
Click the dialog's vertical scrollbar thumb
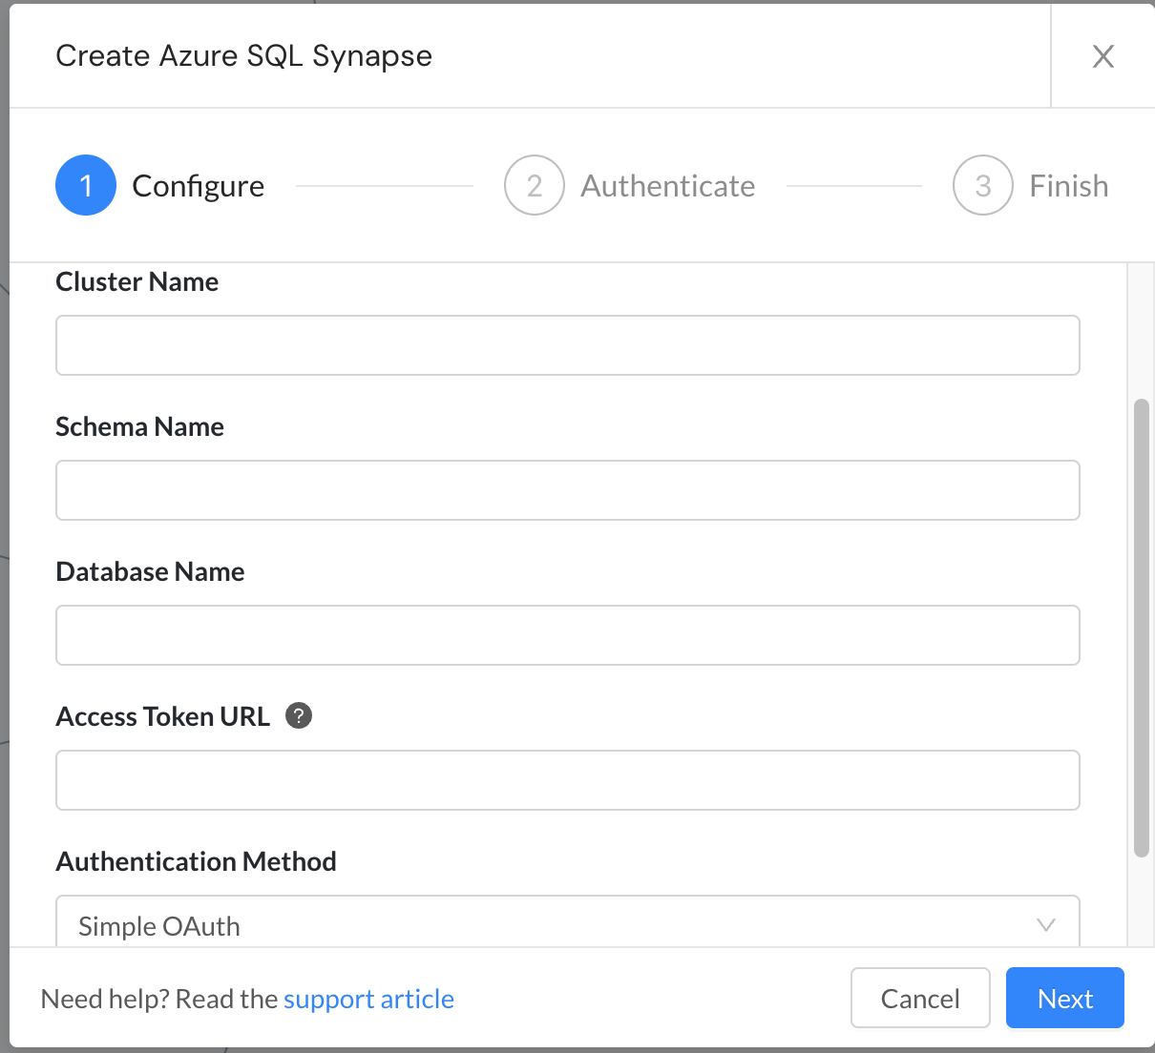pos(1142,629)
